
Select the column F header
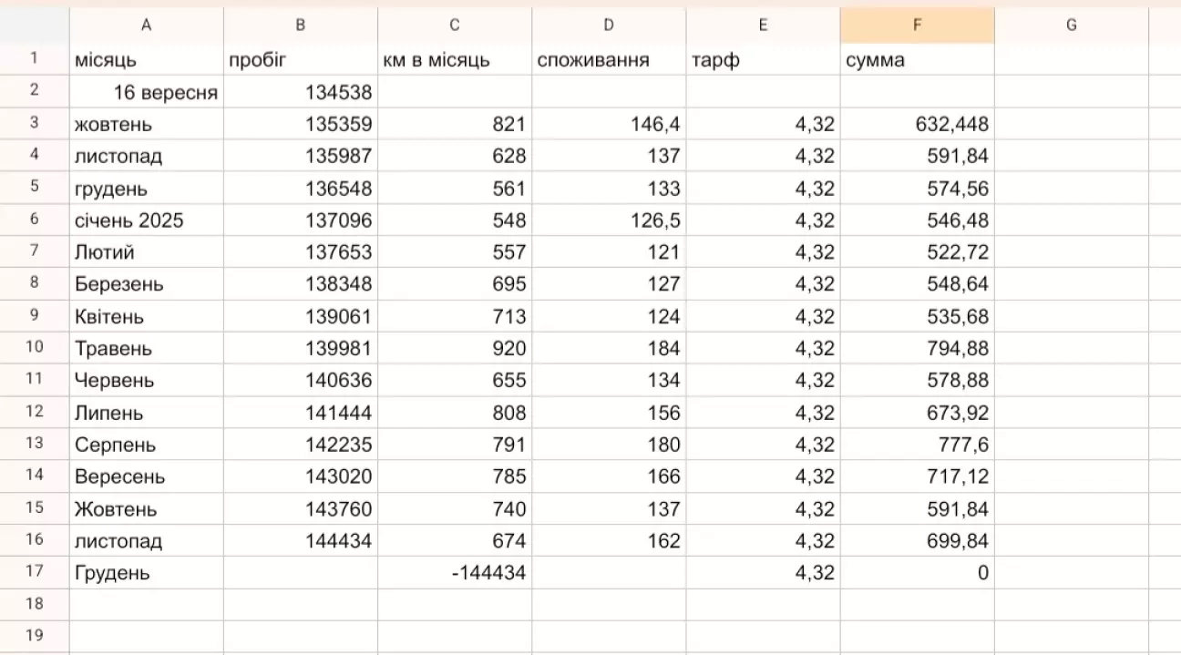click(917, 26)
